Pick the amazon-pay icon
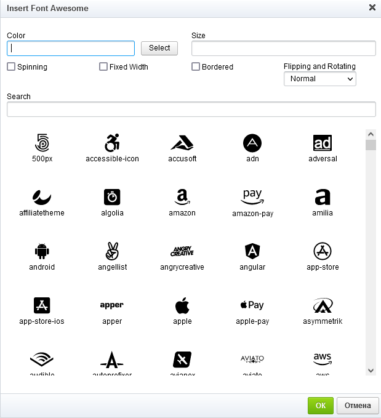This screenshot has width=381, height=418. point(252,198)
